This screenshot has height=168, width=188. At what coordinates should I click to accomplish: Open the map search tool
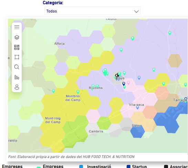point(17,67)
